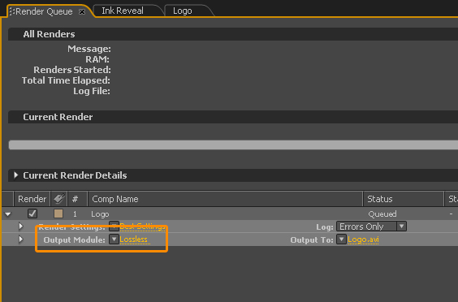458x302 pixels.
Task: Open the Render Settings template dropdown arrow
Action: click(x=114, y=226)
